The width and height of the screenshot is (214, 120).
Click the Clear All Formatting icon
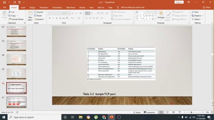coord(81,13)
